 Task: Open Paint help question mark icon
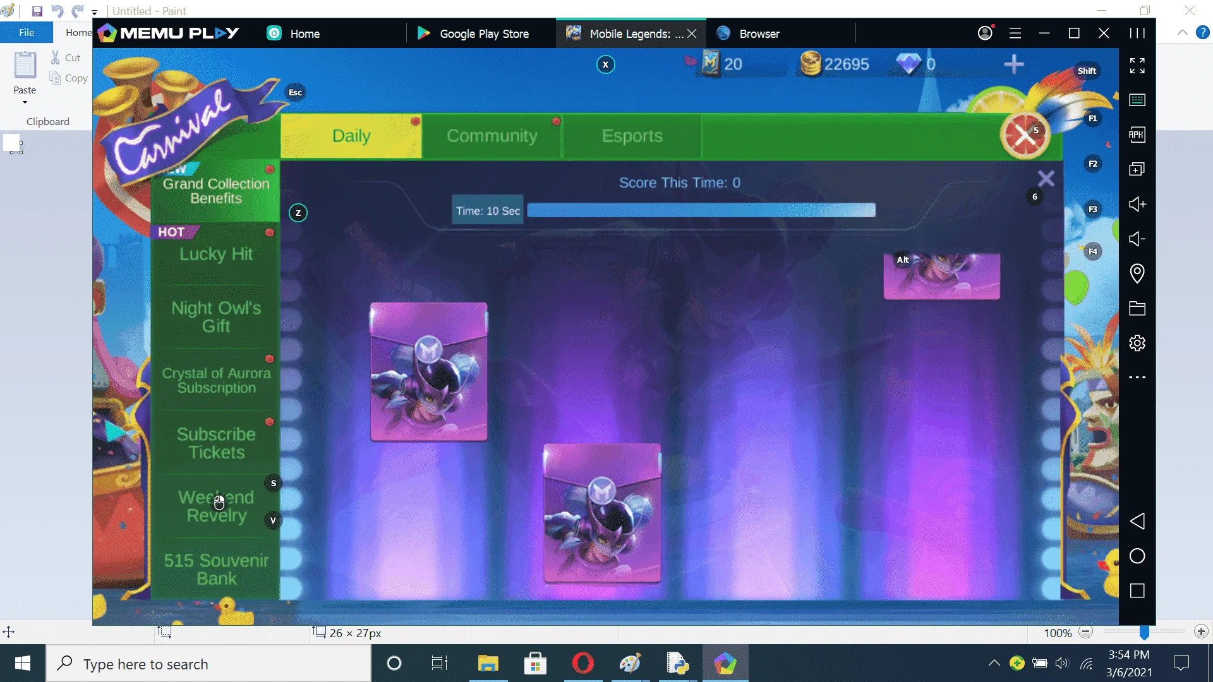(1203, 33)
